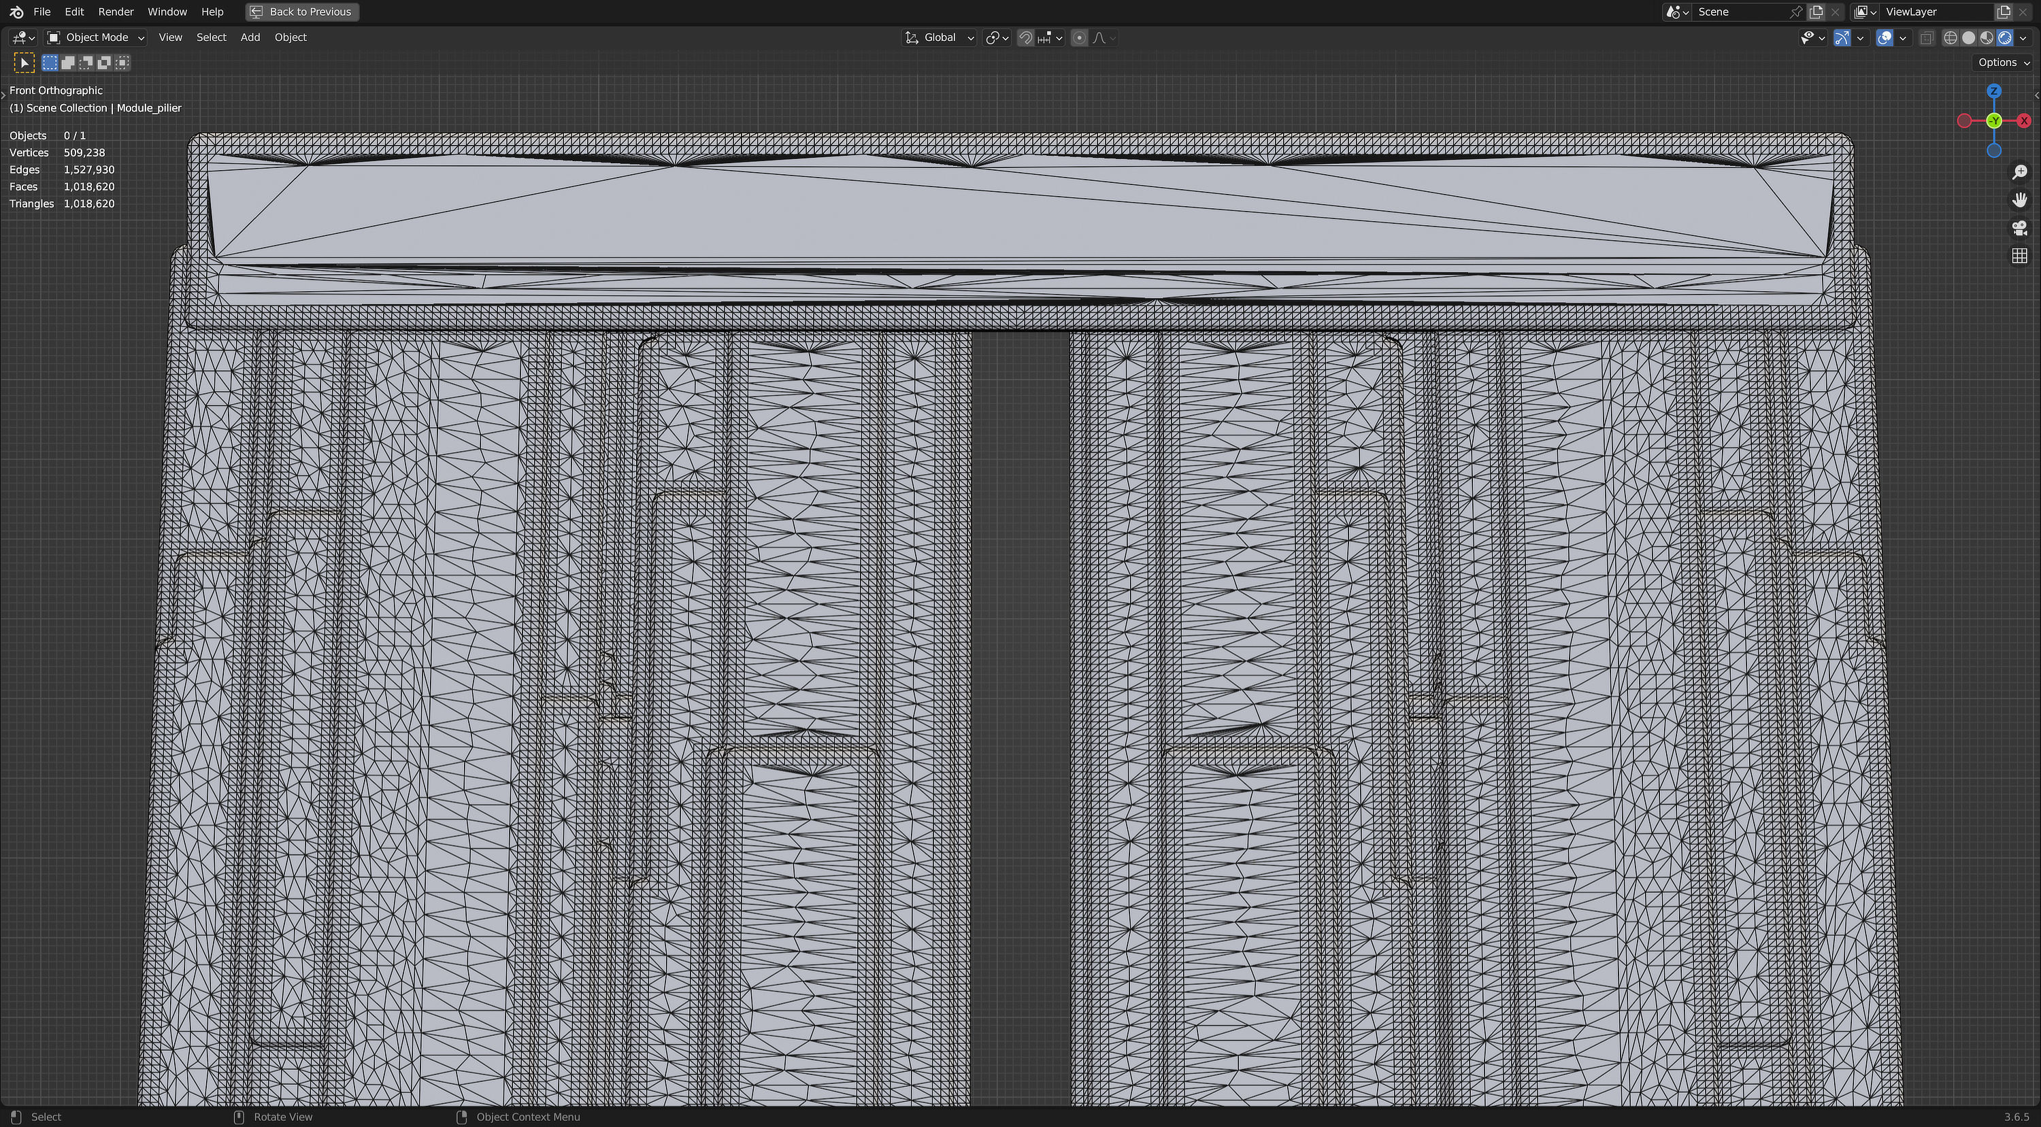The image size is (2041, 1127).
Task: Choose the Subtract Selection mode
Action: (x=86, y=63)
